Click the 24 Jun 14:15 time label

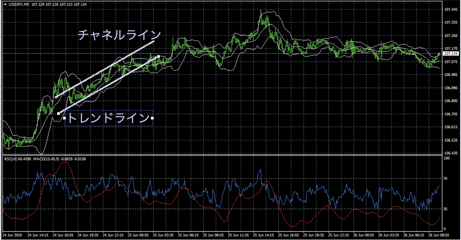(x=38, y=235)
